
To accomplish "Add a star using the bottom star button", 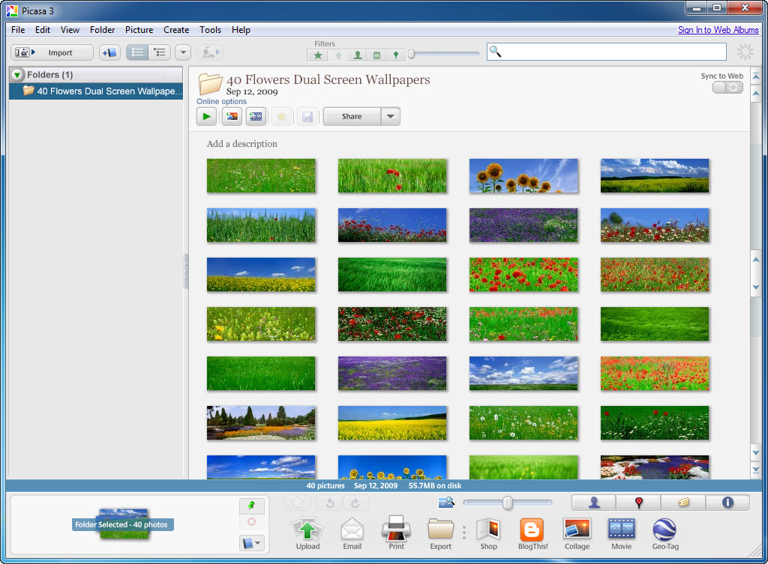I will coord(298,503).
